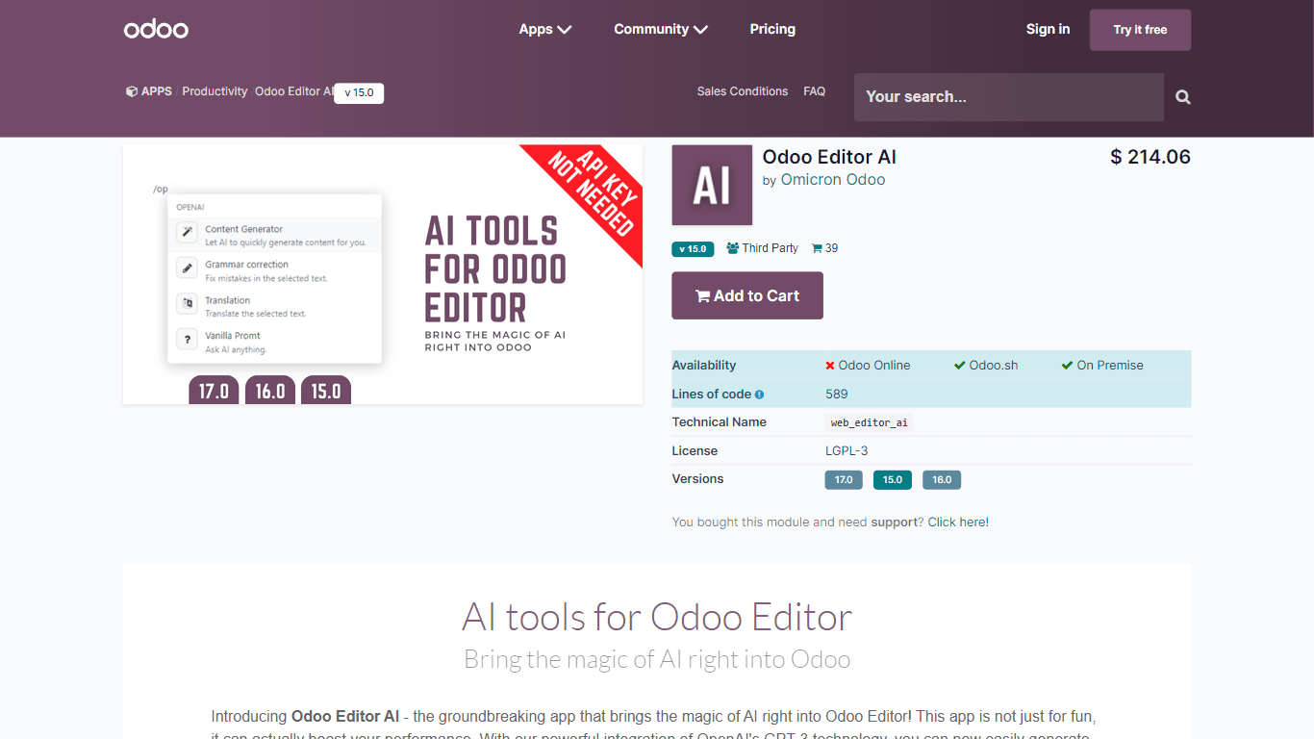The image size is (1314, 739).
Task: Click the lines of code info icon
Action: tap(759, 395)
